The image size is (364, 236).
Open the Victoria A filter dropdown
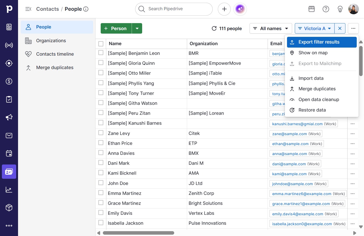(314, 28)
